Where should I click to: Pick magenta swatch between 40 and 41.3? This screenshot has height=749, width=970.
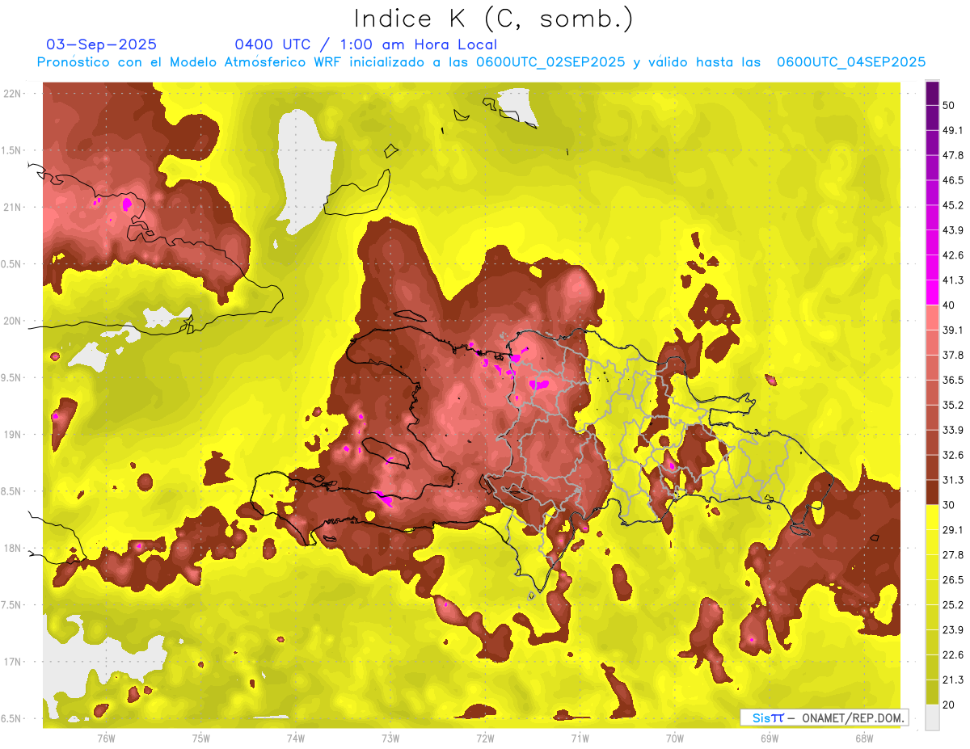click(x=932, y=292)
